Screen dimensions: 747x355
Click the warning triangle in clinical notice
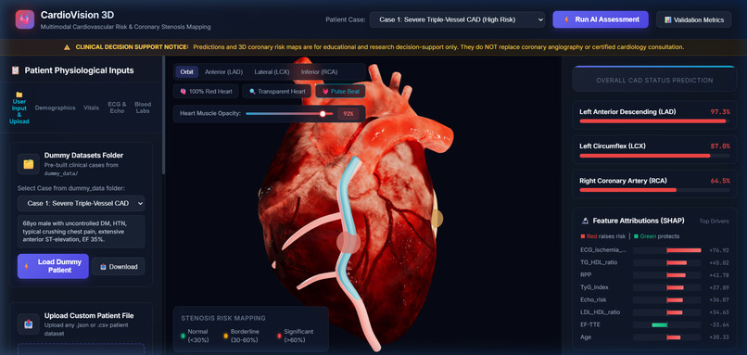click(67, 47)
